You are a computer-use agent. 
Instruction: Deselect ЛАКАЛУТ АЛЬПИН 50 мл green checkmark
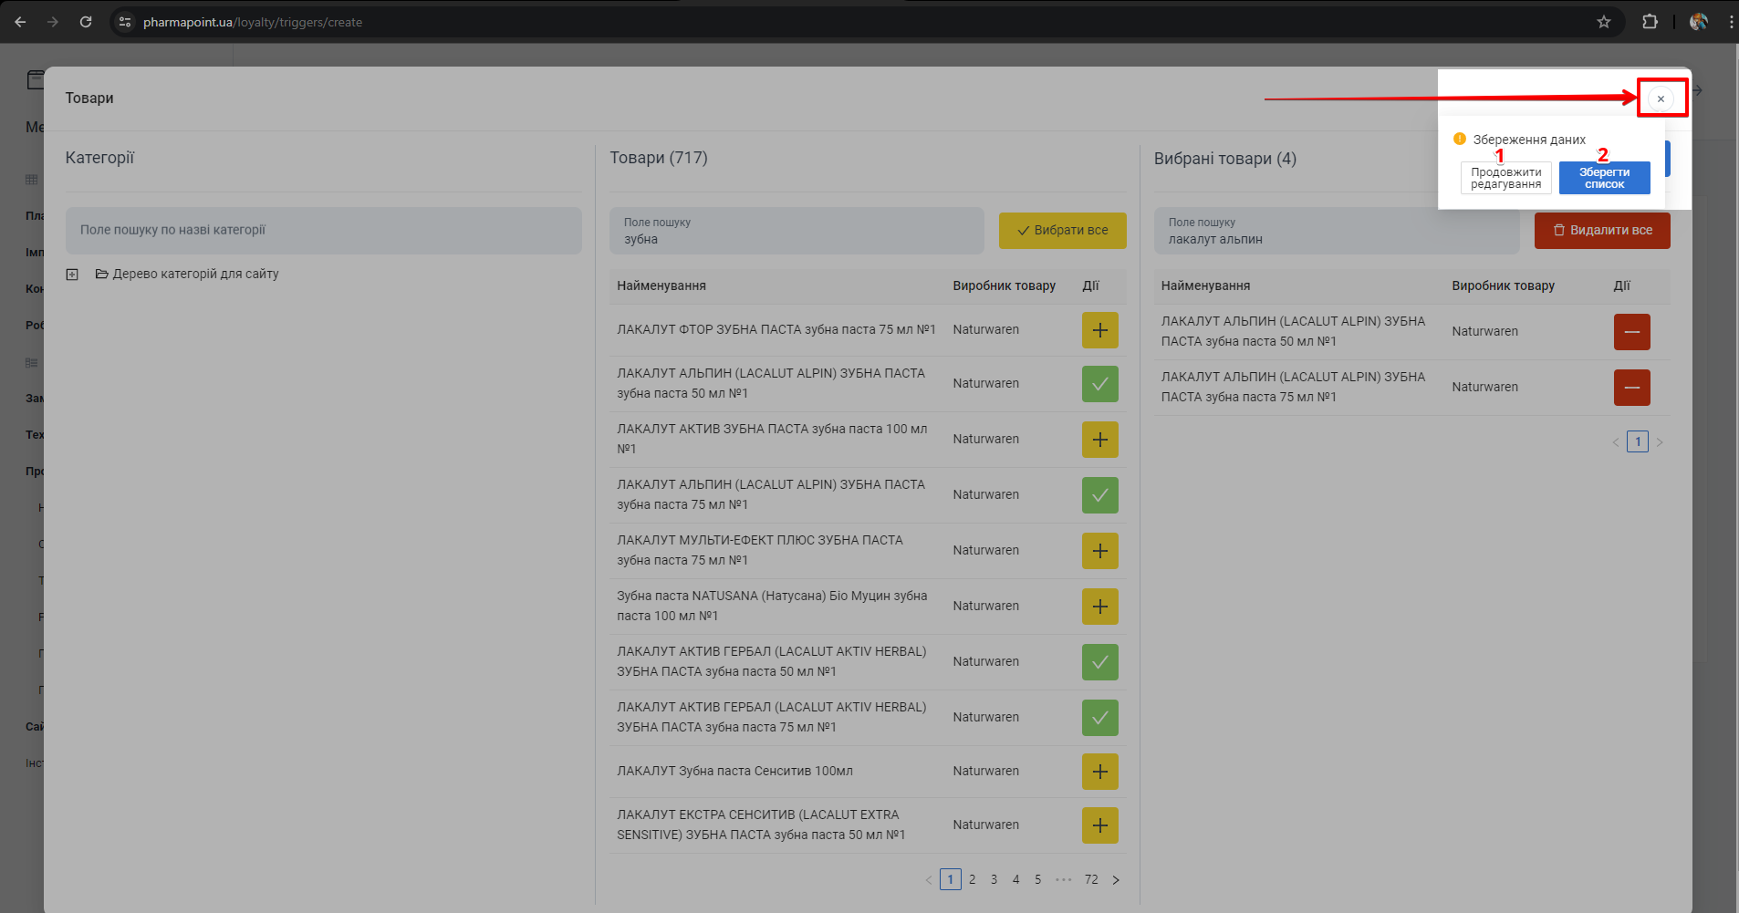pos(1099,384)
